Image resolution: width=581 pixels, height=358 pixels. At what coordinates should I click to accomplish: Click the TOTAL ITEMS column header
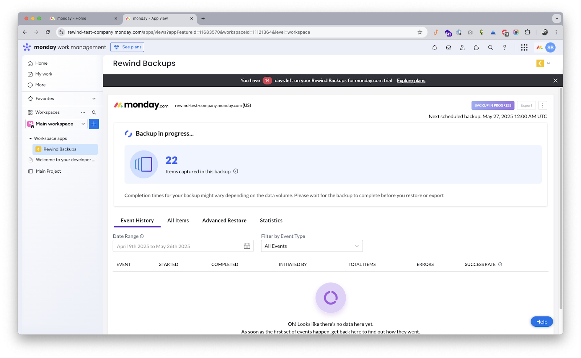[x=362, y=265]
